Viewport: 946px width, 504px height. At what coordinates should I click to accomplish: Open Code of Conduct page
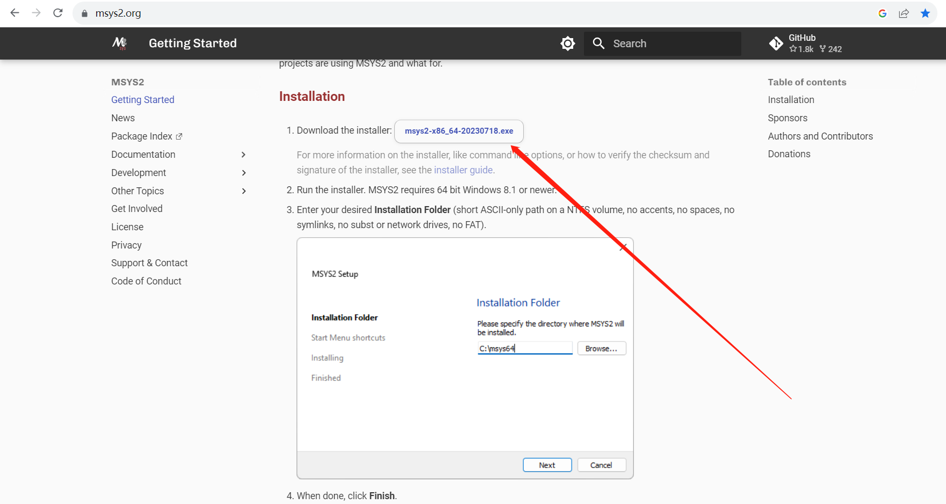pyautogui.click(x=146, y=281)
